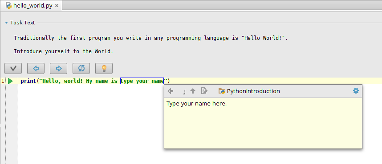Viewport: 382px width, 164px height.
Task: Go to next task with right arrow button
Action: [58, 68]
